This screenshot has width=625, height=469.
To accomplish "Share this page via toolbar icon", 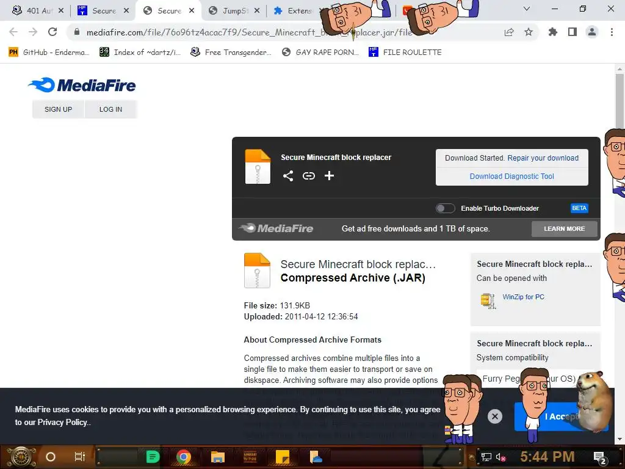I will 509,32.
